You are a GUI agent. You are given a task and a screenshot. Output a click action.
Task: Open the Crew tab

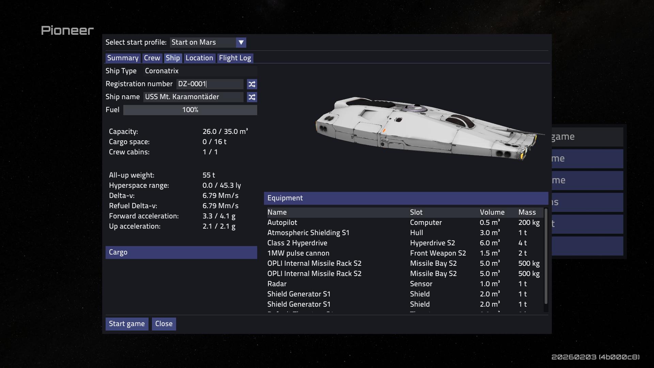(152, 58)
